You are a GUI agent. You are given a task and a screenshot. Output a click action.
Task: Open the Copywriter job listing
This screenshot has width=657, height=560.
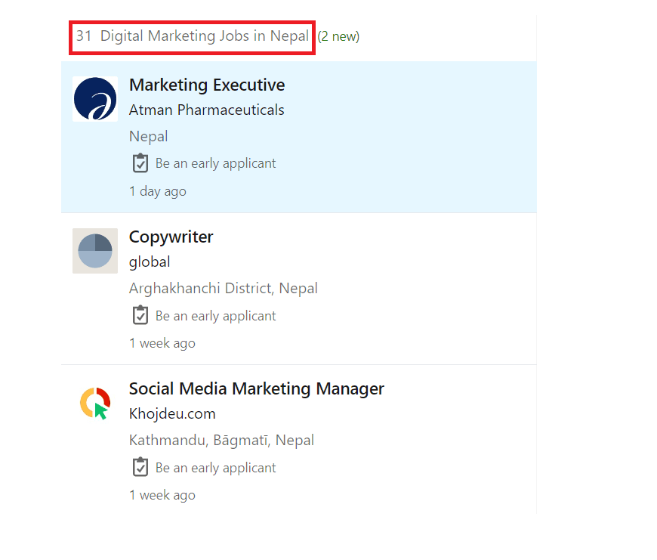coord(171,237)
